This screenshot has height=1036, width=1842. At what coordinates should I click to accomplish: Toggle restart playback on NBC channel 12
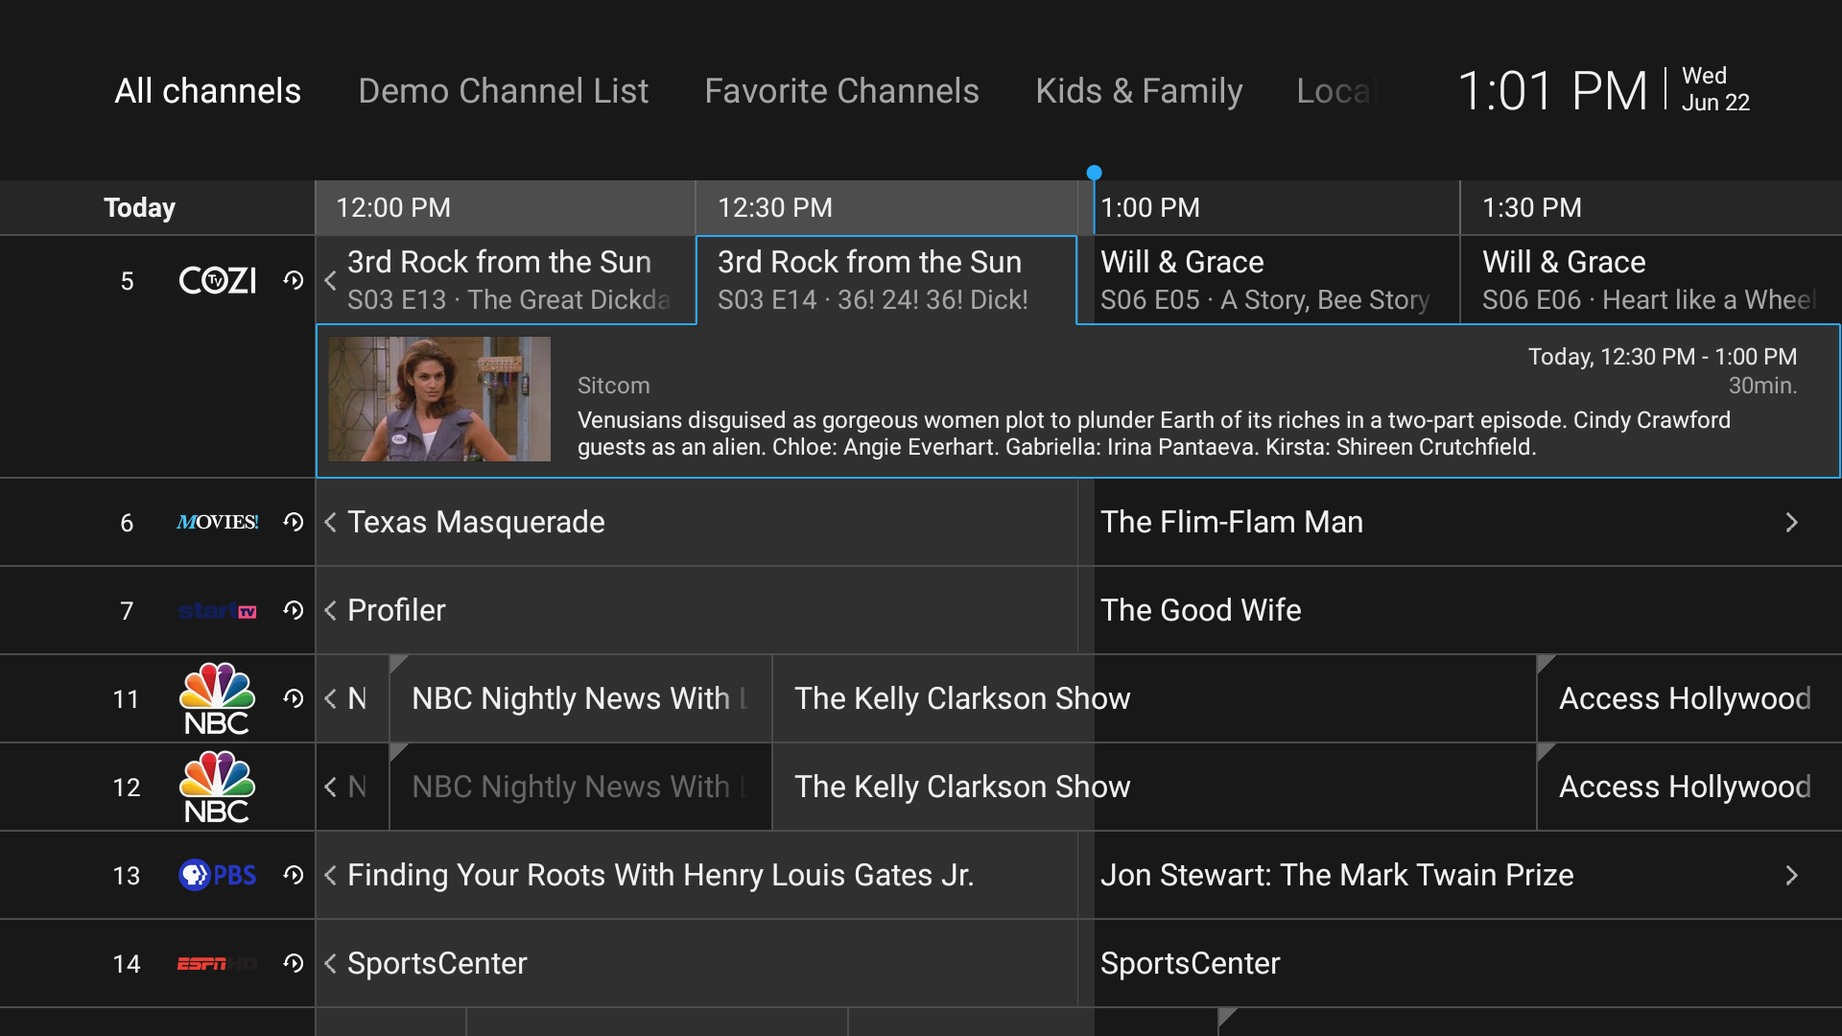[293, 787]
